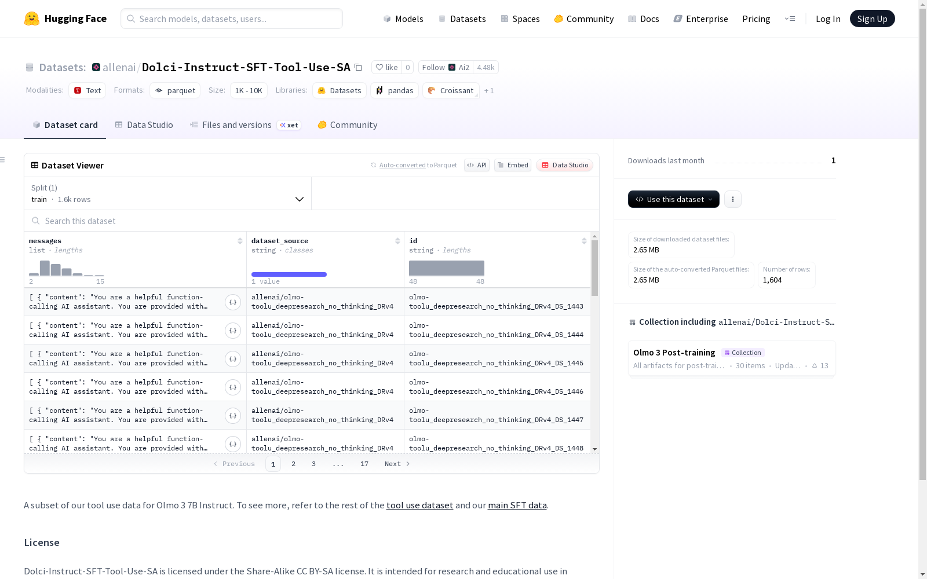This screenshot has height=579, width=927.
Task: Open the navigation hamburger menu icon
Action: pyautogui.click(x=790, y=19)
